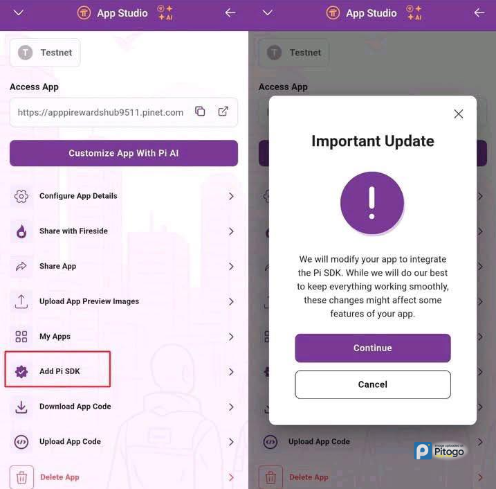
Task: Toggle the Testnet network selector
Action: (x=45, y=53)
